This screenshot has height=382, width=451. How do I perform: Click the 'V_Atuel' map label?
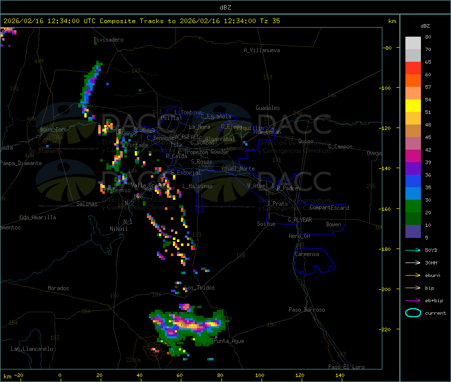(258, 186)
